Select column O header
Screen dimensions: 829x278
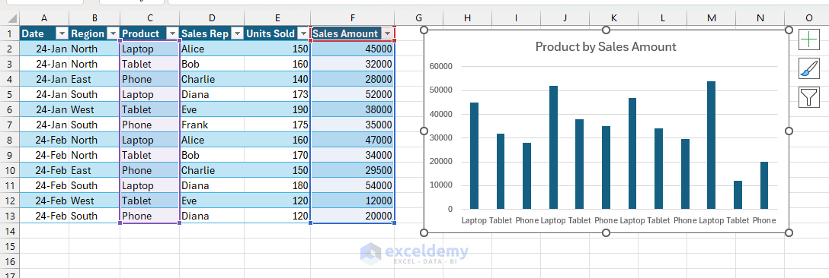click(809, 18)
